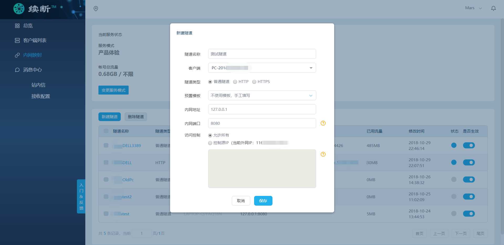Image resolution: width=504 pixels, height=245 pixels.
Task: Open 客户端列表 in the sidebar
Action: [x=35, y=40]
